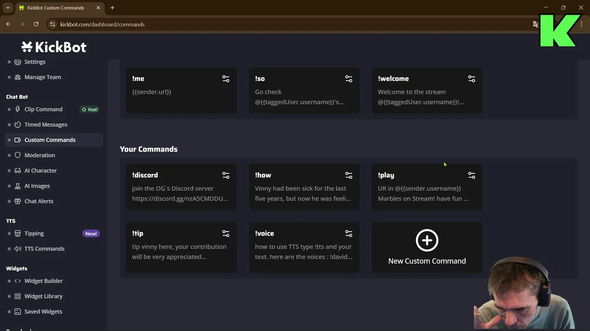
Task: Open the !tip command card
Action: [181, 247]
